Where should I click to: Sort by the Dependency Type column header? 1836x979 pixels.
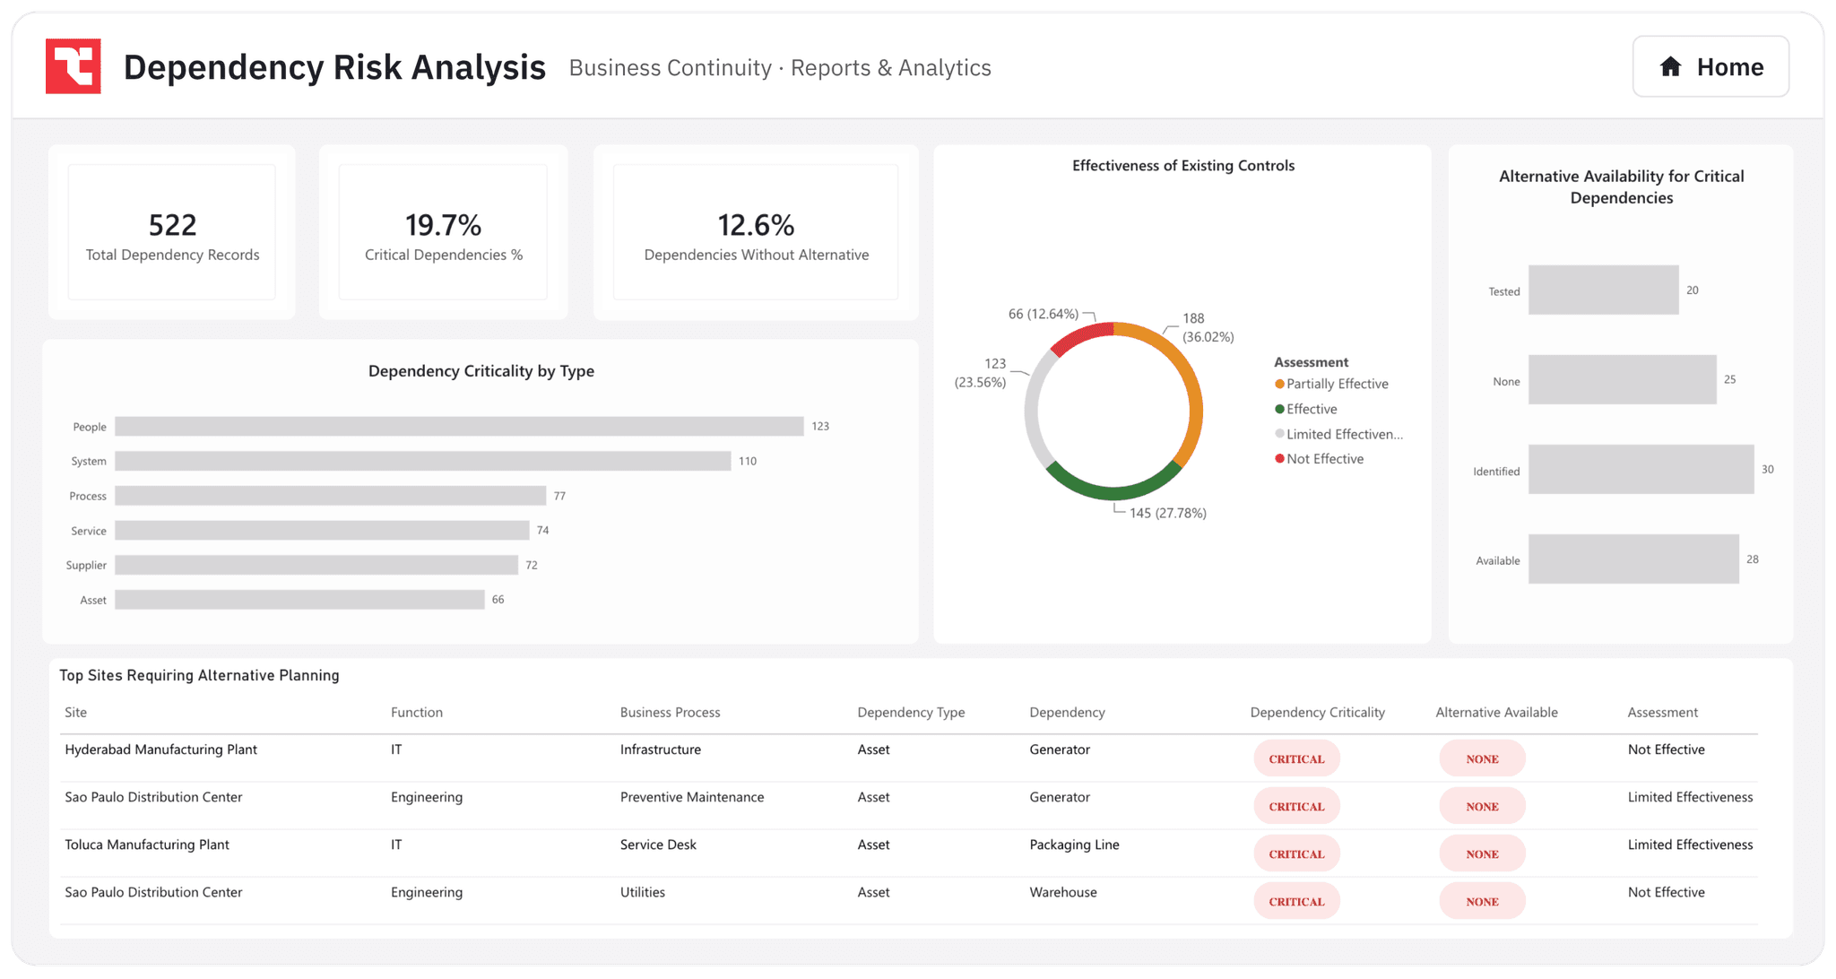pyautogui.click(x=911, y=713)
